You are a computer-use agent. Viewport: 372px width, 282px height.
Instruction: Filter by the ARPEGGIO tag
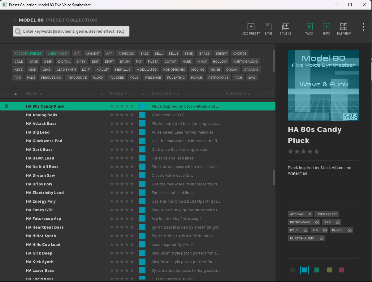(x=126, y=53)
